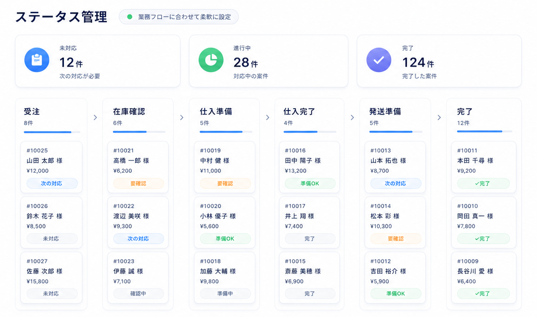Screen dimensions: 537x317
Task: Click customer name 長谷川 愛 様
Action: coord(475,271)
